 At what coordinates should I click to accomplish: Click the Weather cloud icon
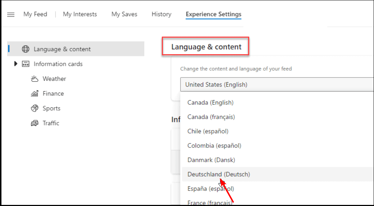point(35,79)
